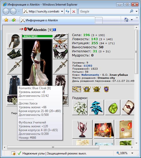Viewport: 141px width, 158px height.
Task: Click the 11202 victories link
Action: tap(88, 66)
